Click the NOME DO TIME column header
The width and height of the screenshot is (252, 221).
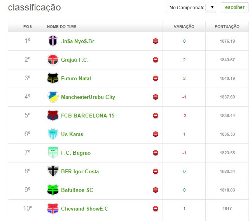click(x=61, y=27)
